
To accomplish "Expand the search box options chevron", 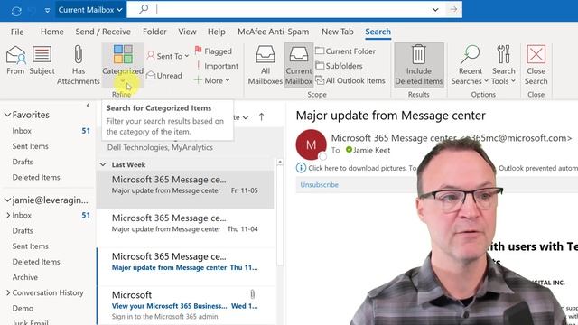I will tap(435, 10).
